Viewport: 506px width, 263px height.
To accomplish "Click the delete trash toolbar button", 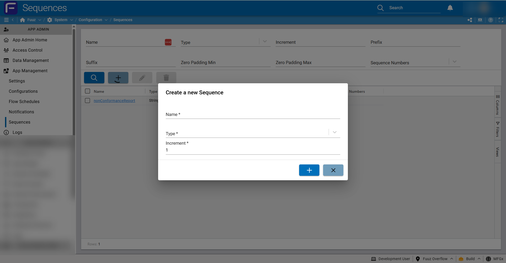I will (166, 78).
